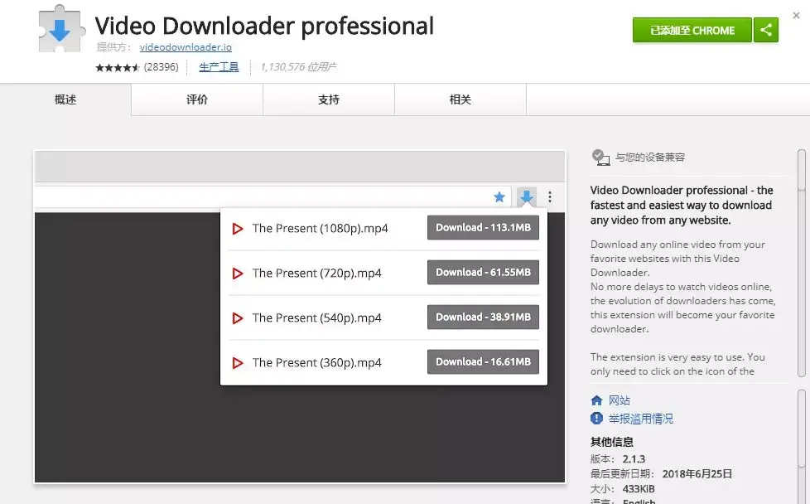Image resolution: width=810 pixels, height=504 pixels.
Task: Click the play icon beside The Present (360p).mp4
Action: tap(237, 362)
